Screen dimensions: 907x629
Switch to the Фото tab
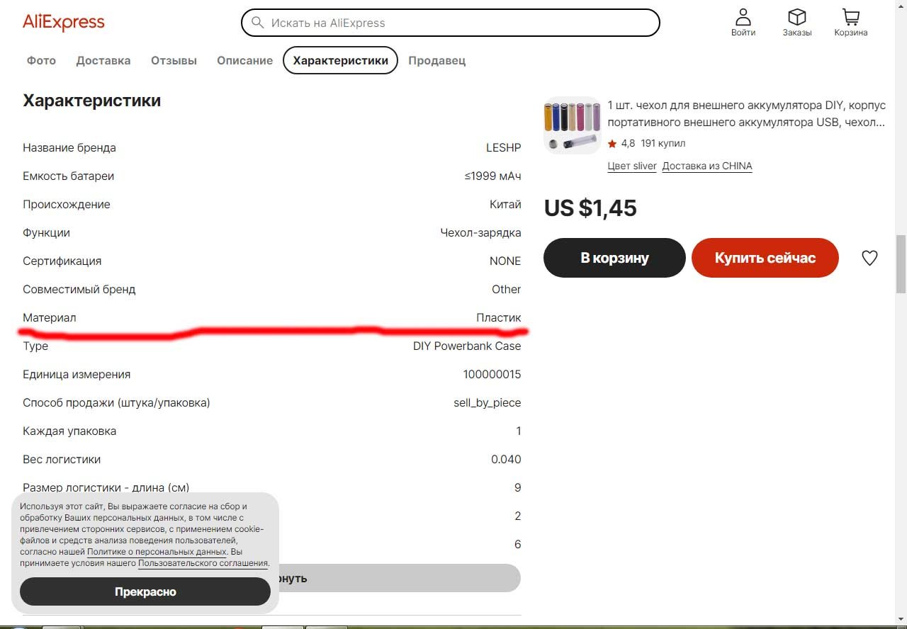[x=41, y=60]
